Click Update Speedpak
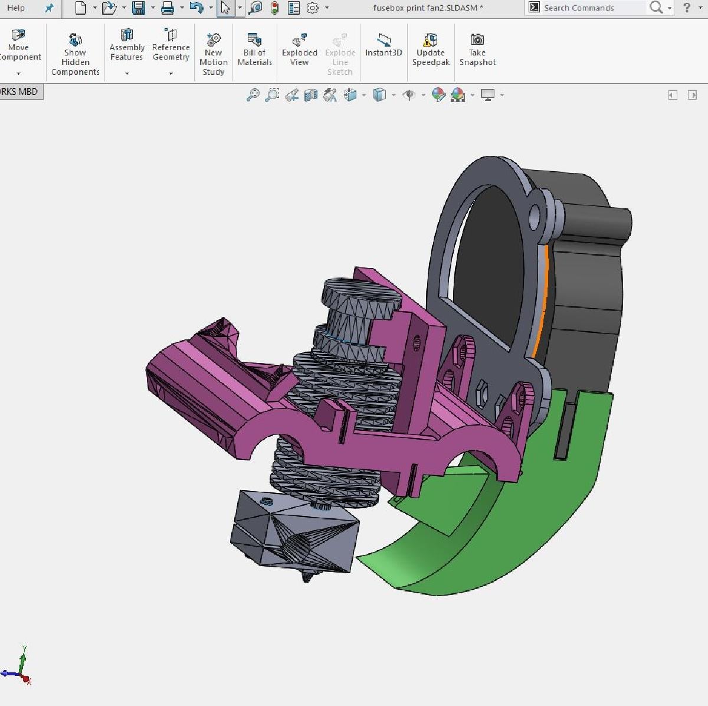 point(431,49)
